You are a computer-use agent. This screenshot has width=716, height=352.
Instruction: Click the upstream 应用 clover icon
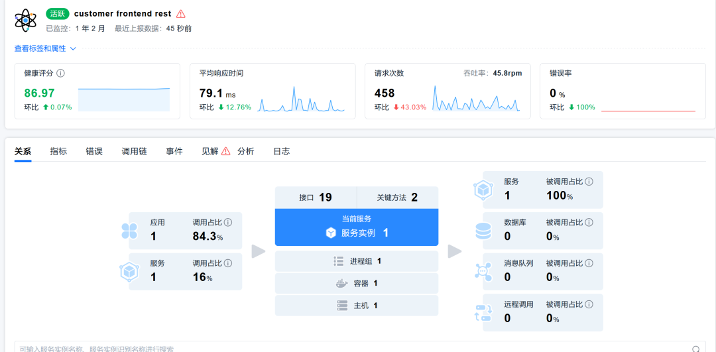click(129, 231)
